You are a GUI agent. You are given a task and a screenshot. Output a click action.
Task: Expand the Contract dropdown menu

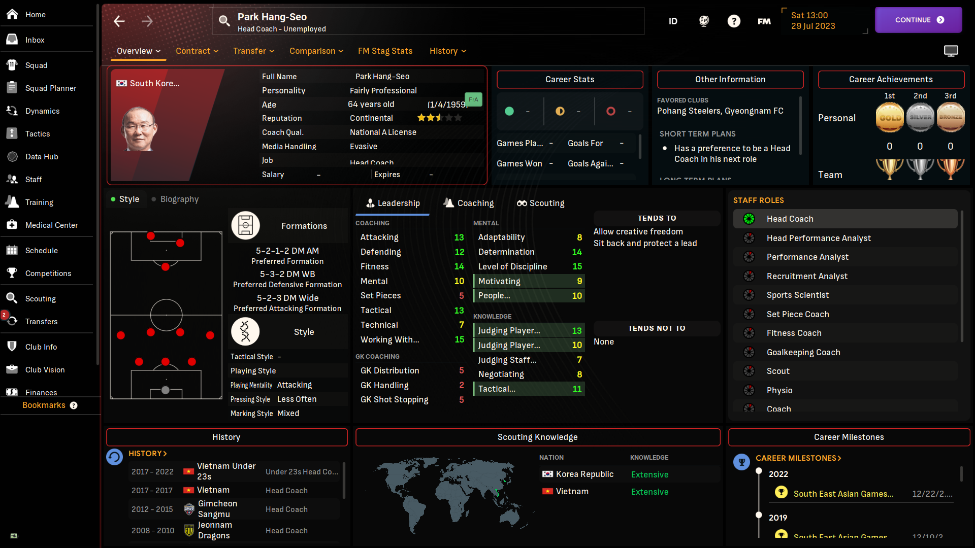[x=197, y=51]
